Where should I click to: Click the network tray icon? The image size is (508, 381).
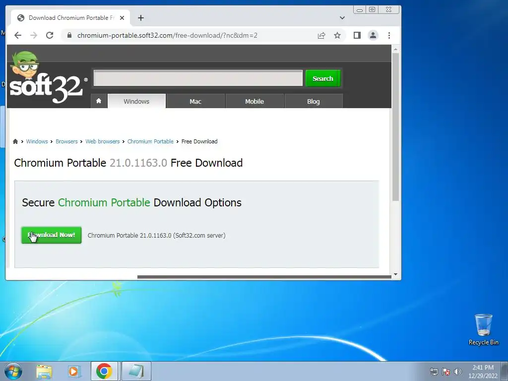[x=434, y=372]
